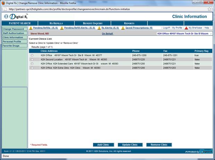Open Favorite Drugs in the sidebar
Screen dimensions: 215x160
[11, 46]
